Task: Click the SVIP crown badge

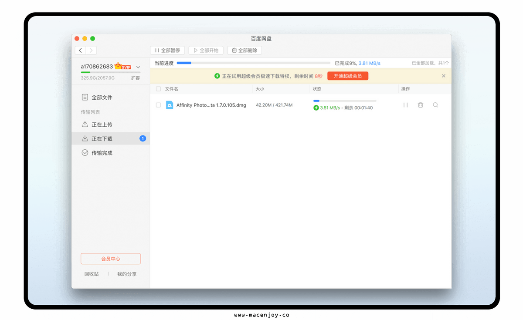Action: (122, 67)
